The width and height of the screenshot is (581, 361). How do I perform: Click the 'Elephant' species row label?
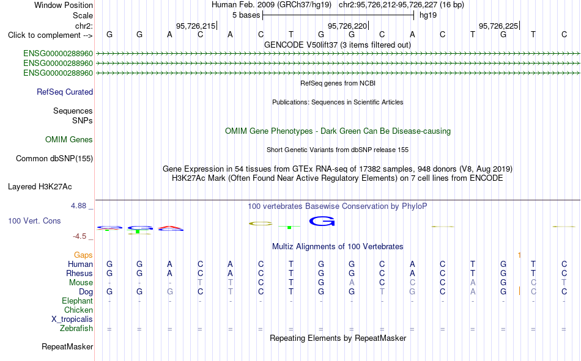[77, 301]
